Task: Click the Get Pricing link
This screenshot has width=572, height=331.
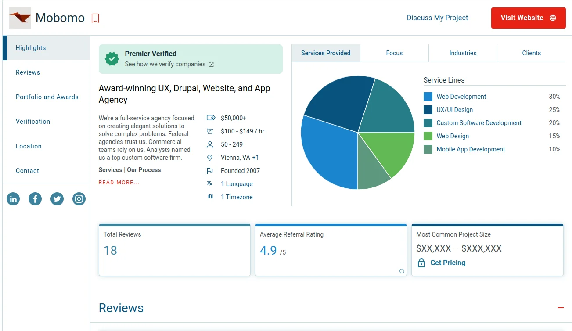Action: point(448,263)
